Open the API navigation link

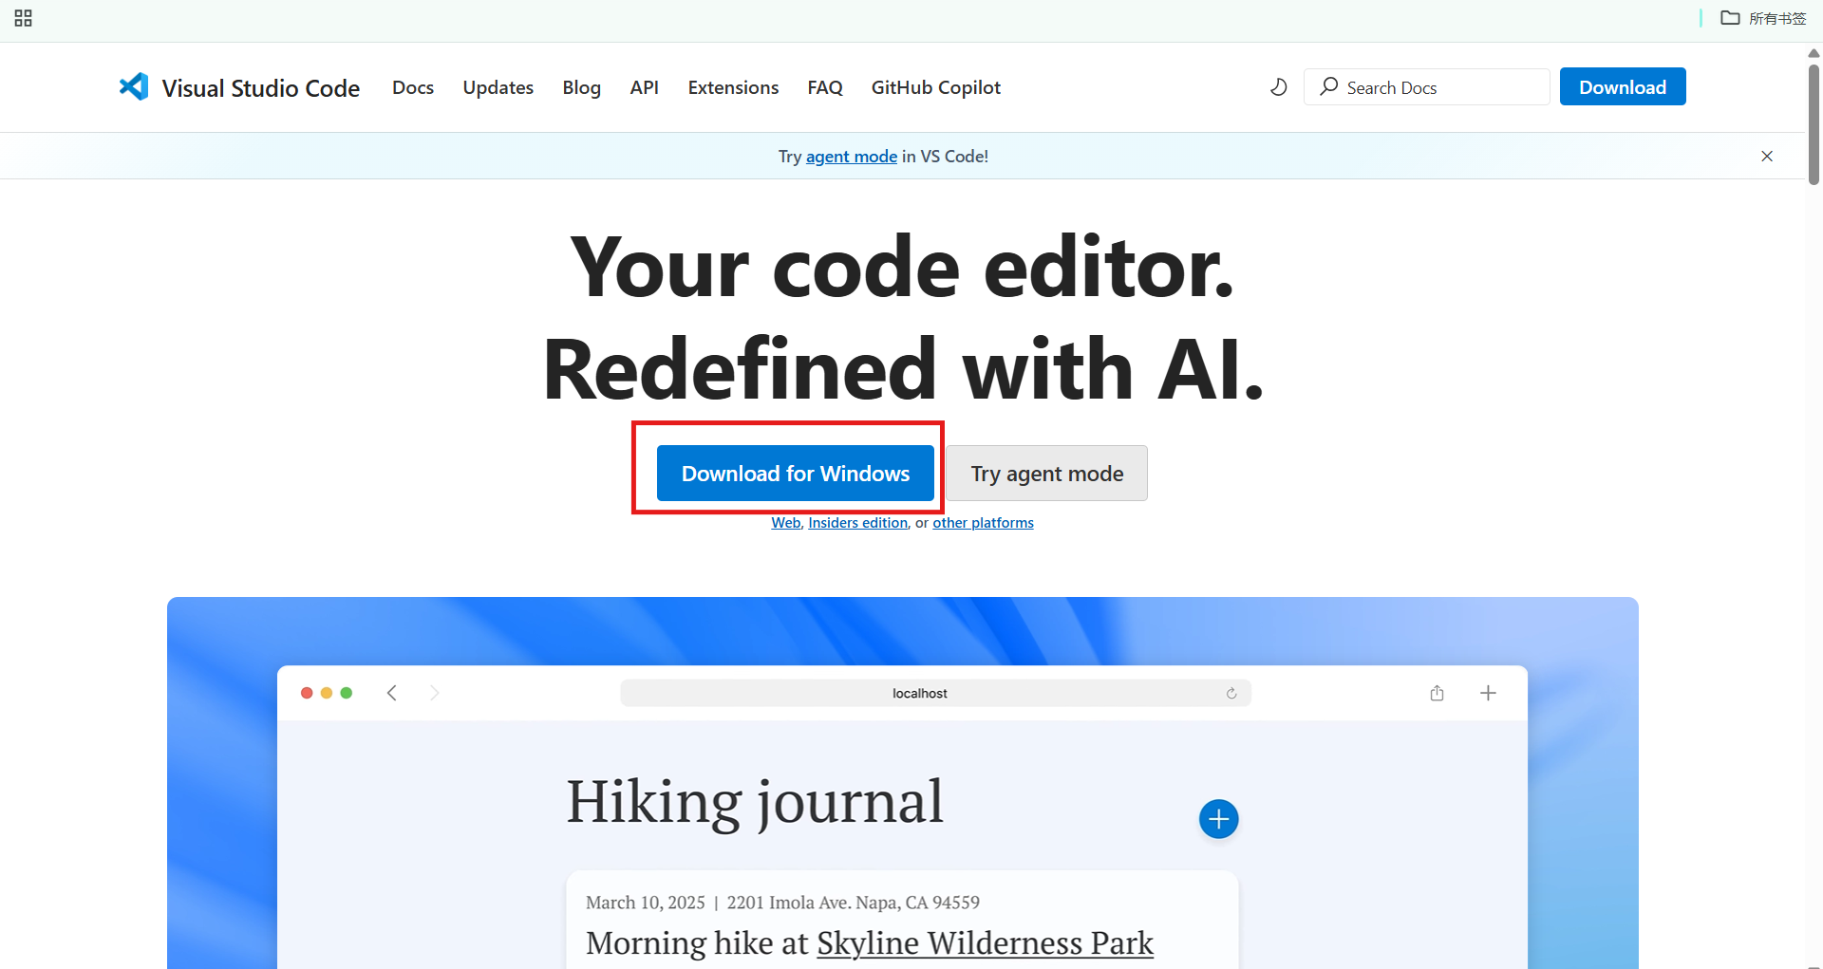coord(645,87)
